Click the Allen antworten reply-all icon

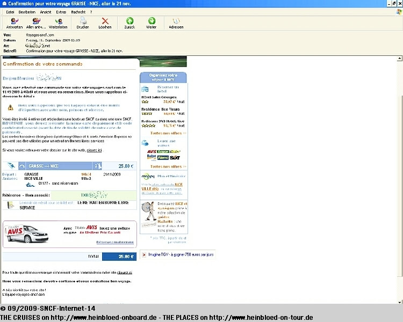[36, 21]
